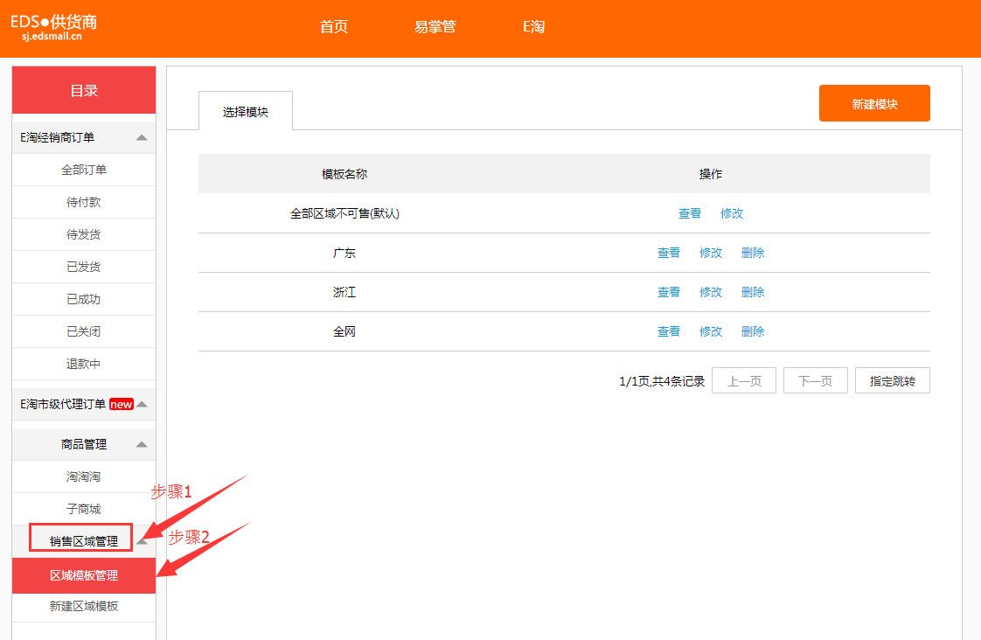981x640 pixels.
Task: Open 全部订单 in sidebar
Action: pos(84,170)
